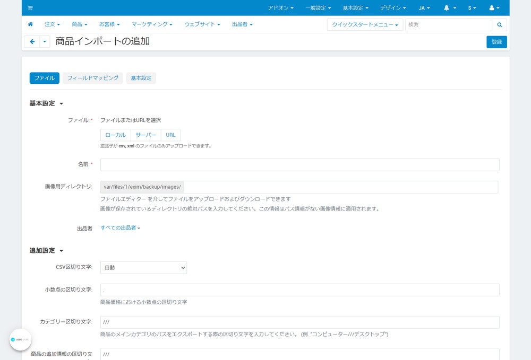The image size is (531, 360).
Task: Click the 商品インポートの追加 page title
Action: click(x=102, y=41)
